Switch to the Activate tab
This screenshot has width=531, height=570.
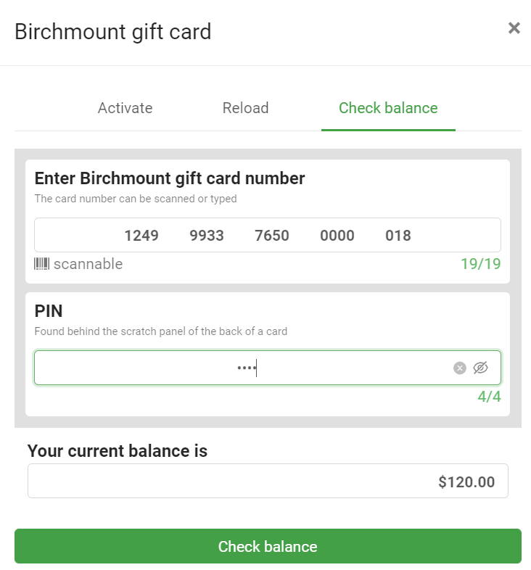pos(125,108)
